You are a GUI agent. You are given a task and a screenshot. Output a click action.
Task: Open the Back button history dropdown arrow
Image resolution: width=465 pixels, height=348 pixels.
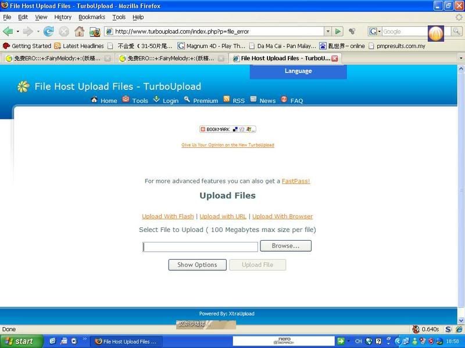click(18, 31)
